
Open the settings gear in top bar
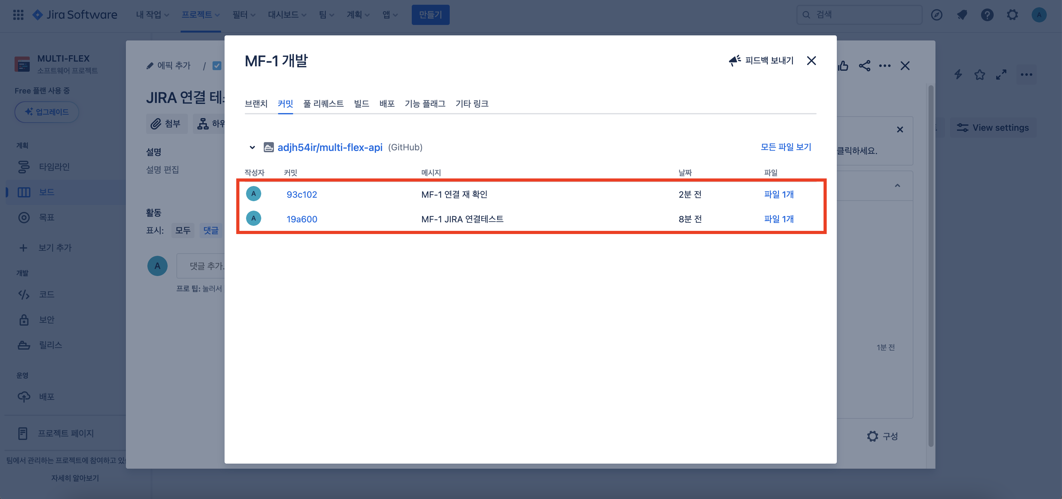(x=1012, y=15)
